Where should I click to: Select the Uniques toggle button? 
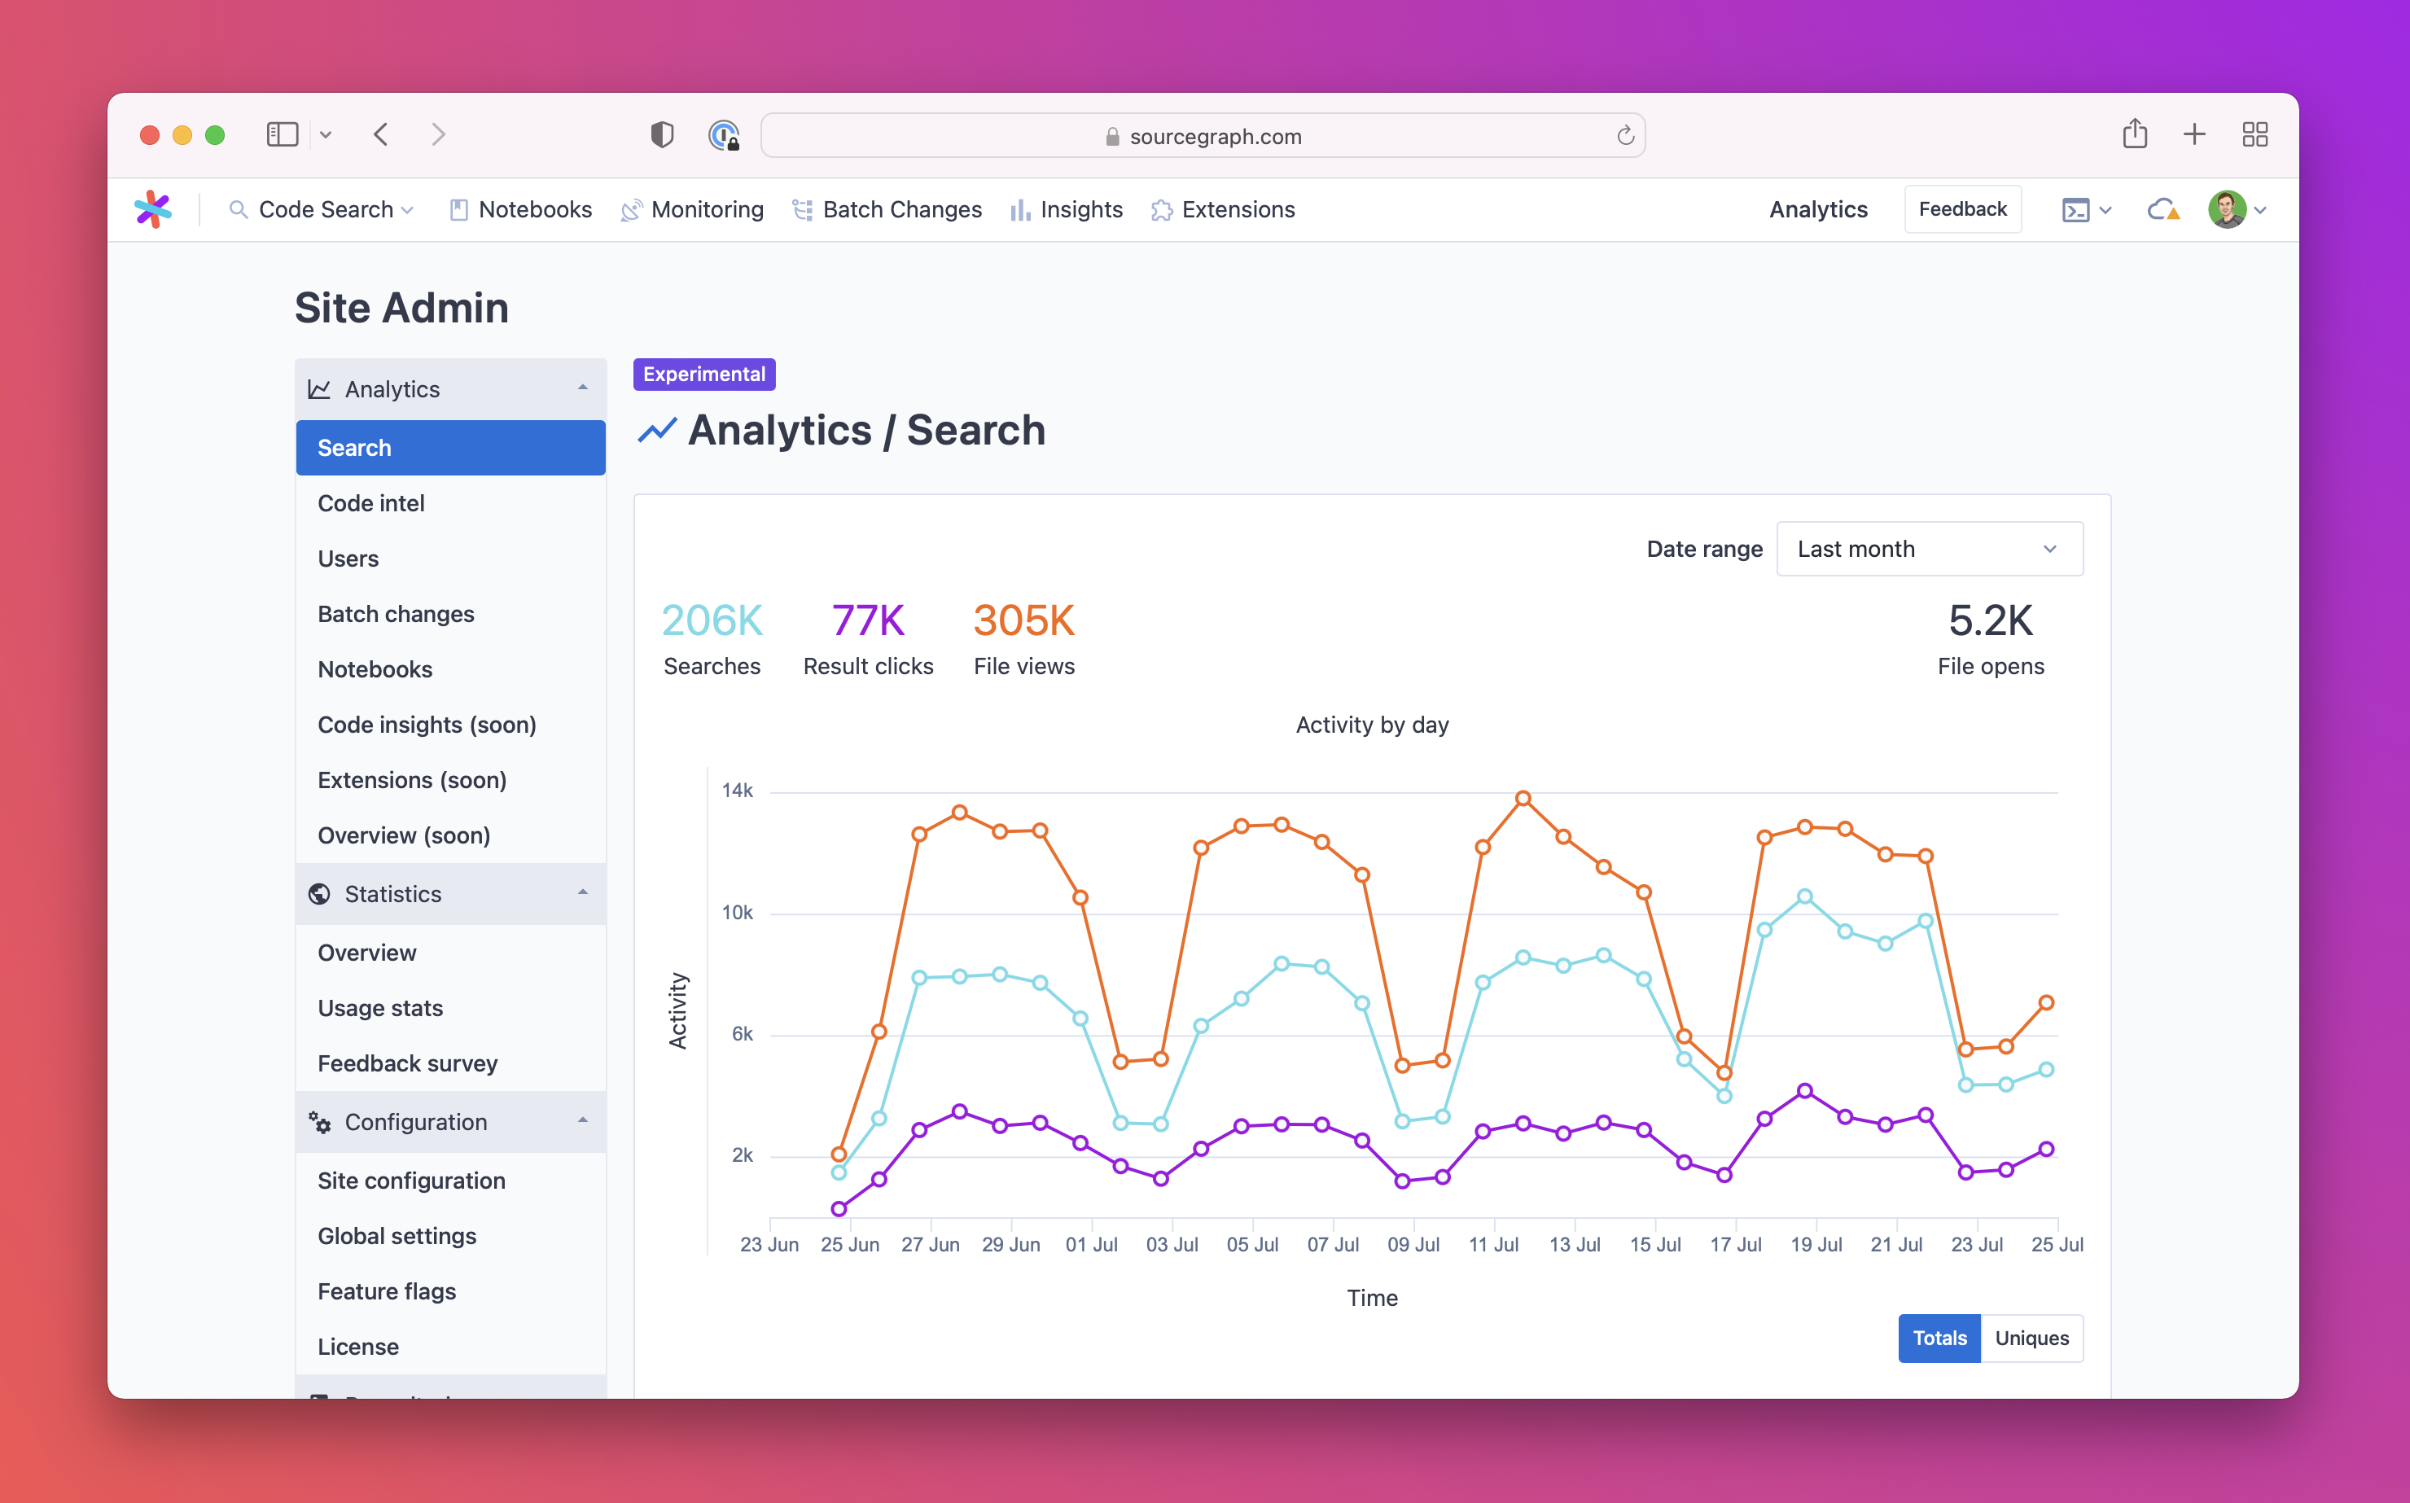(x=2031, y=1337)
